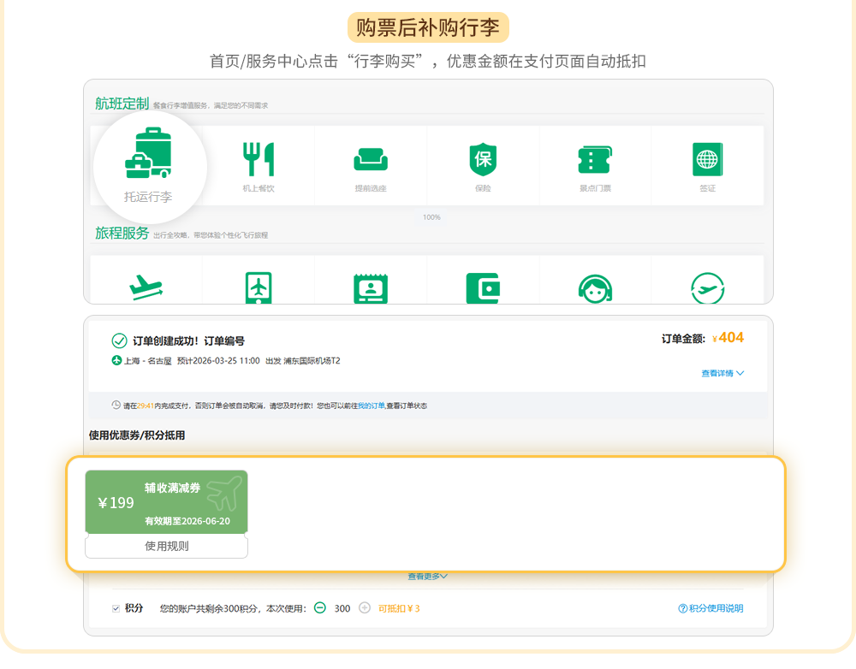This screenshot has width=856, height=669.
Task: Open 积分使用说明 points usage help
Action: click(710, 608)
